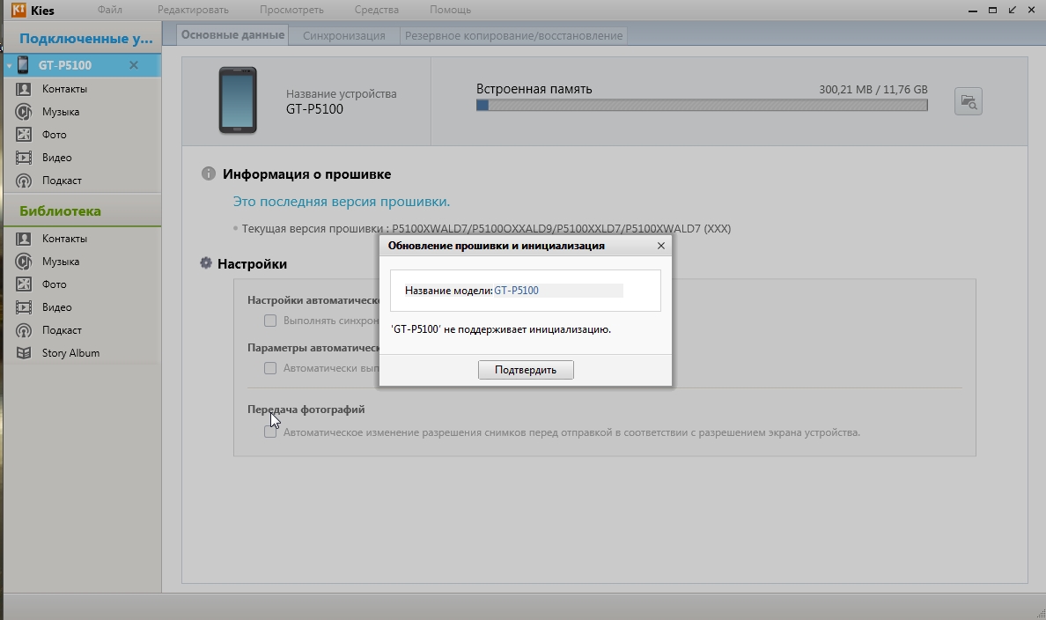Open Библиотека Видео icon
This screenshot has height=620, width=1046.
[24, 307]
